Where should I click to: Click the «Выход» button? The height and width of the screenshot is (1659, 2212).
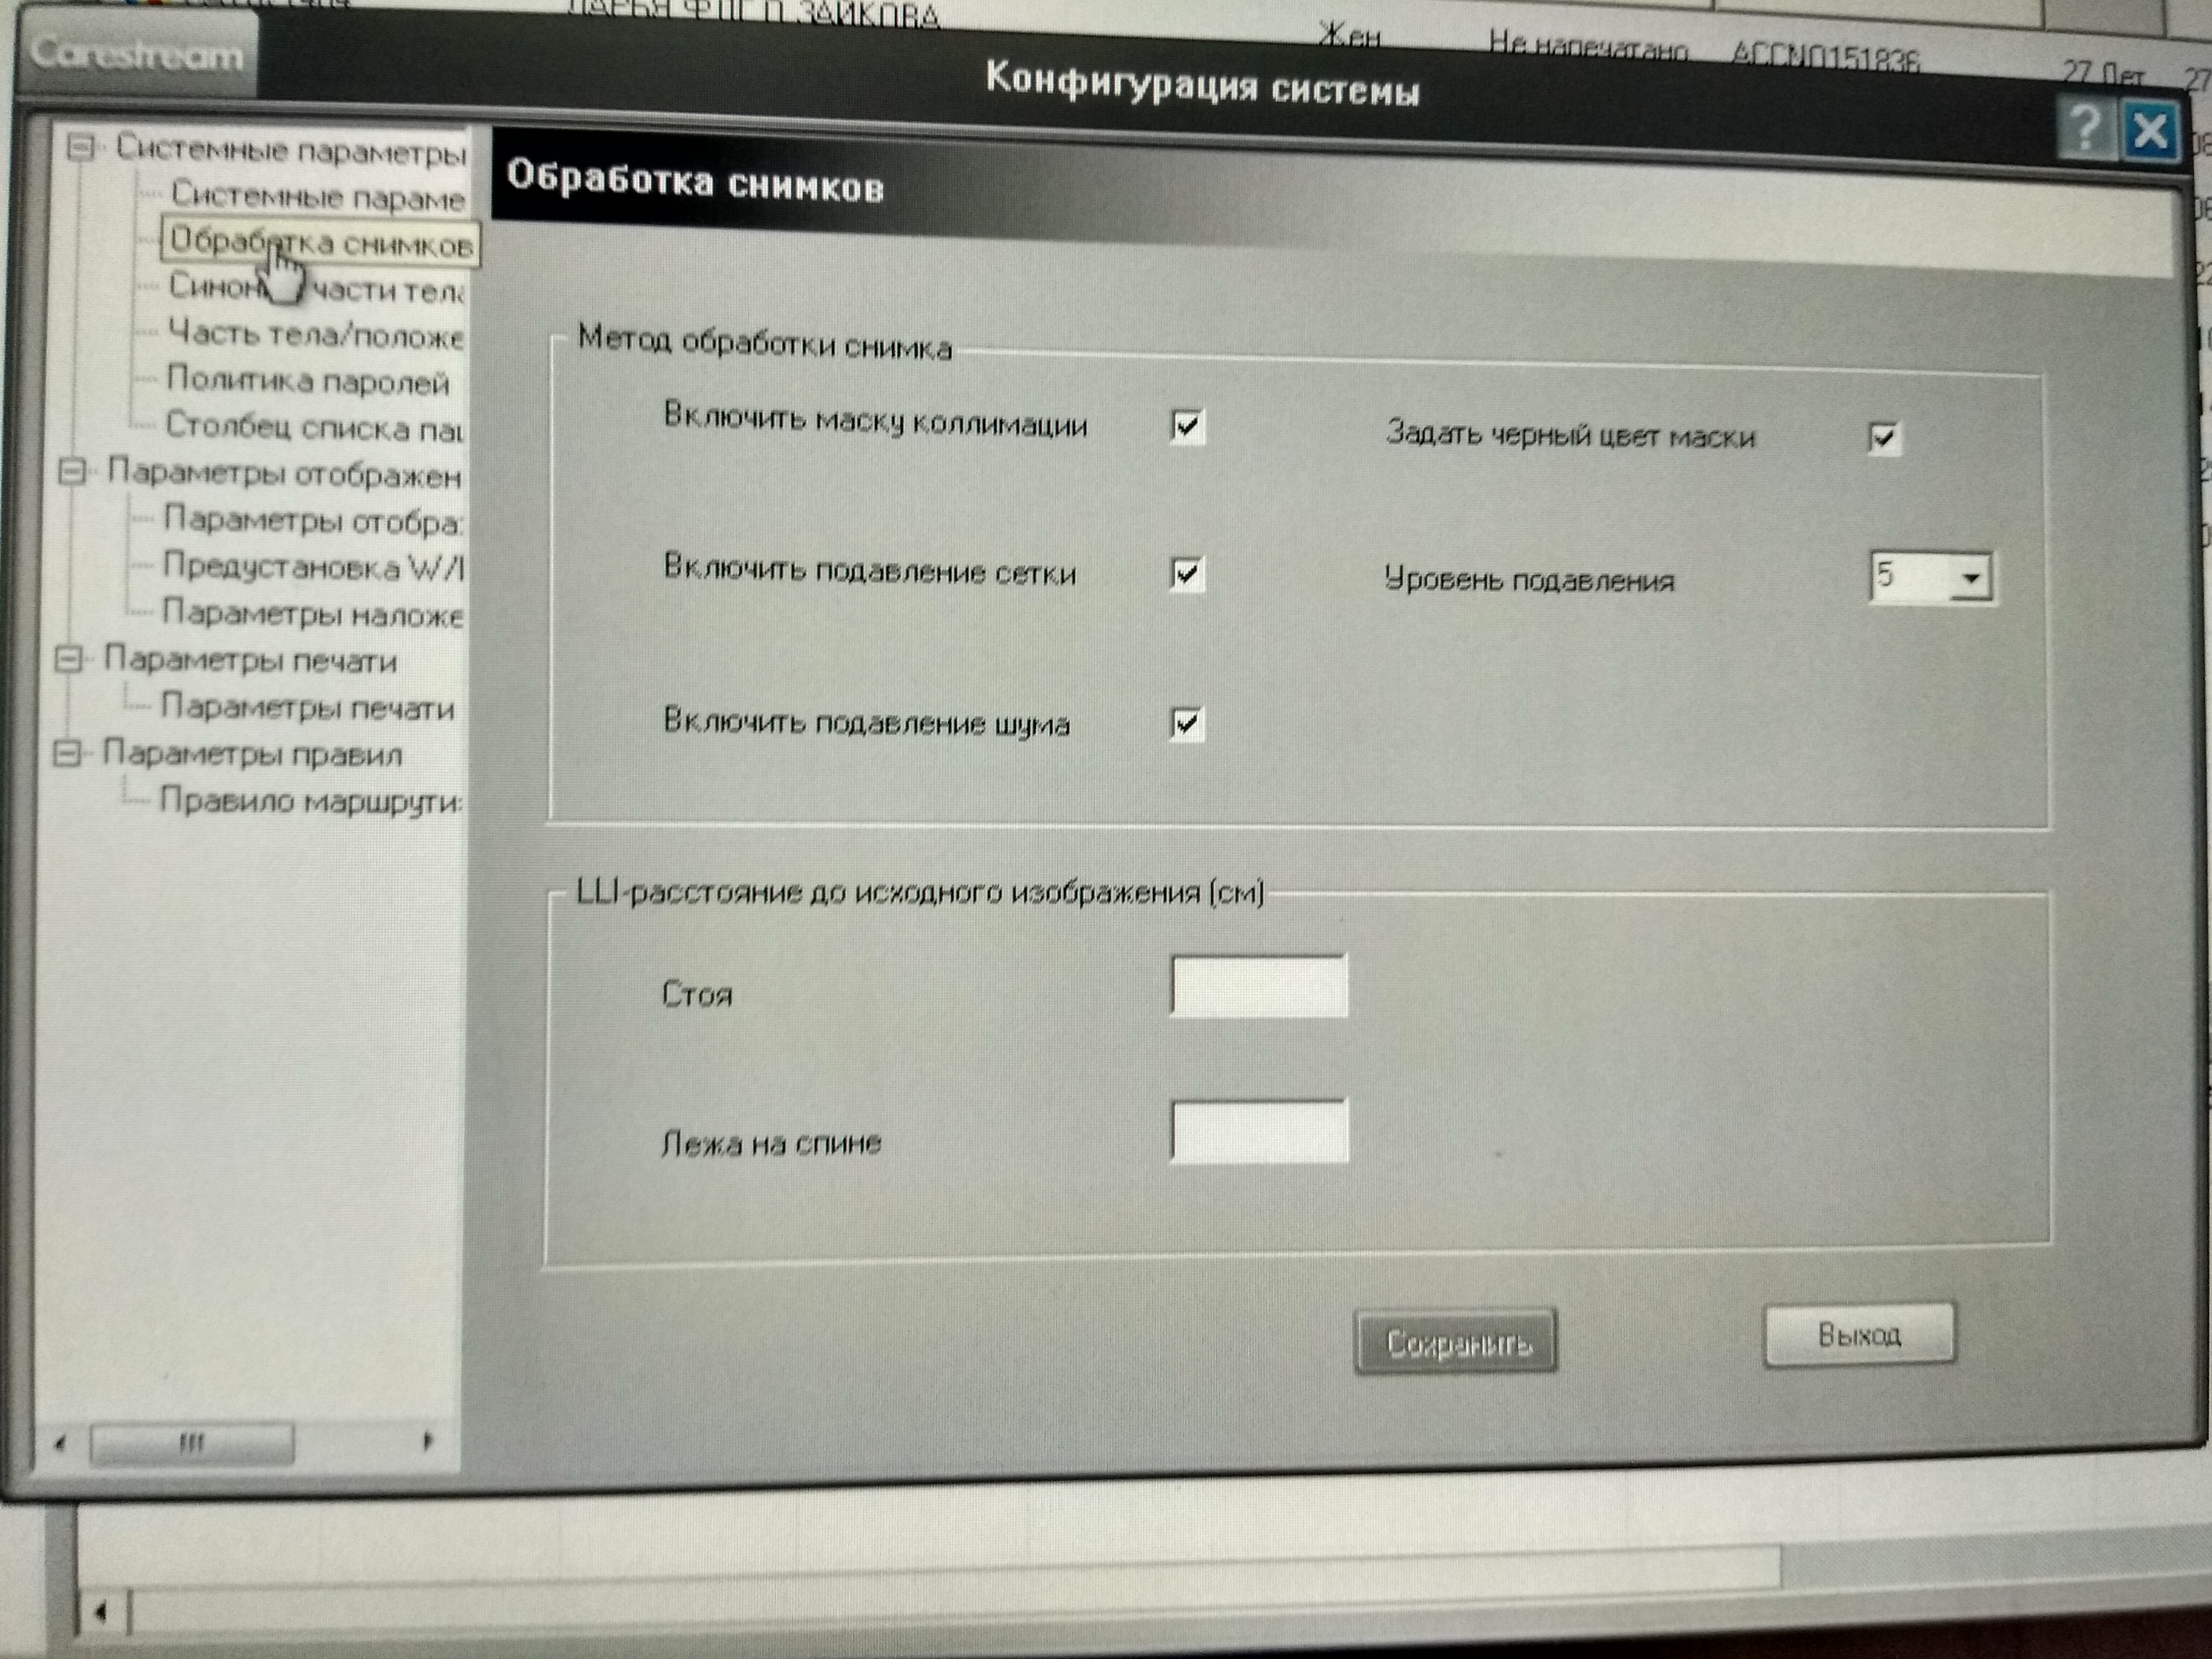point(1858,1334)
